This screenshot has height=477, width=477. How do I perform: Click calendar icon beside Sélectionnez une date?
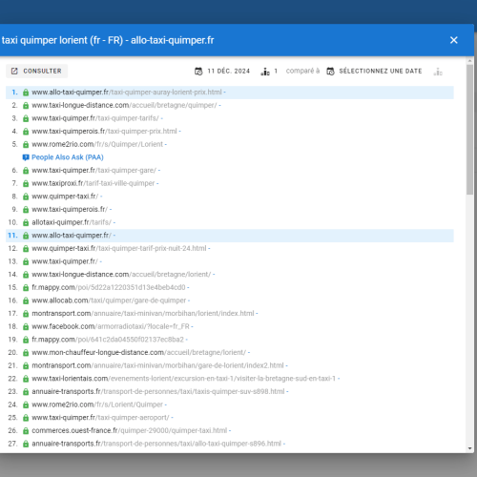330,72
